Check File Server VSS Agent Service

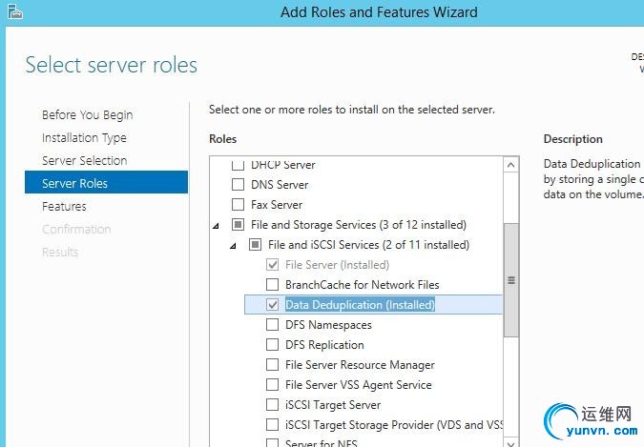tap(273, 385)
